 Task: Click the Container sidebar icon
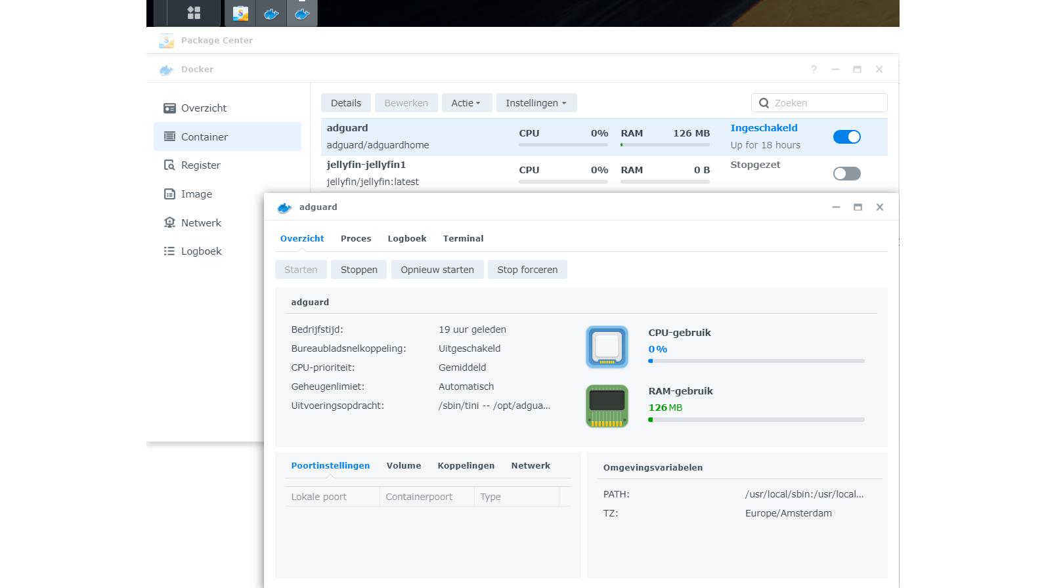pyautogui.click(x=169, y=136)
